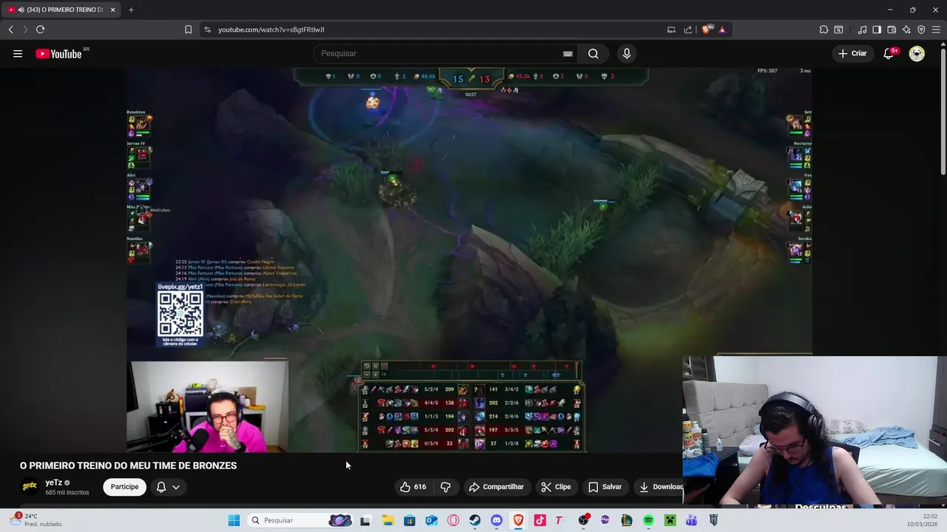Open the Brave Wallet icon

[x=892, y=30]
